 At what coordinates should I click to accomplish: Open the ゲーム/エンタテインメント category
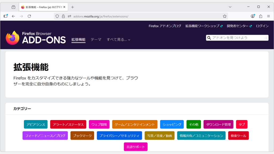[x=135, y=124]
